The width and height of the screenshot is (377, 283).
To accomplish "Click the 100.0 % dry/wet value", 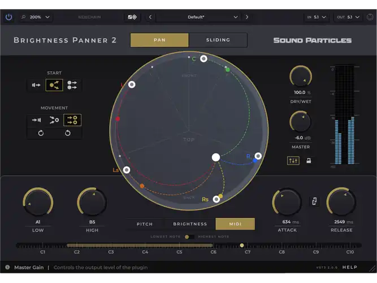I will [302, 92].
